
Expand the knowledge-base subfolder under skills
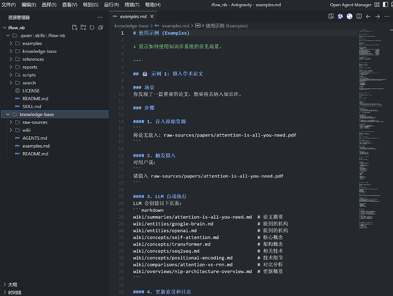coord(11,52)
